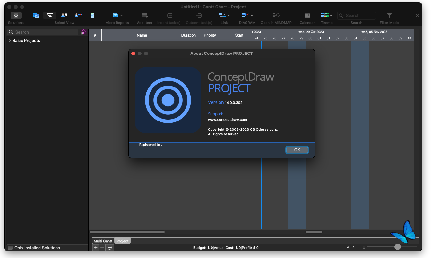This screenshot has height=258, width=432.
Task: Select the resource usage view icon
Action: (x=78, y=15)
